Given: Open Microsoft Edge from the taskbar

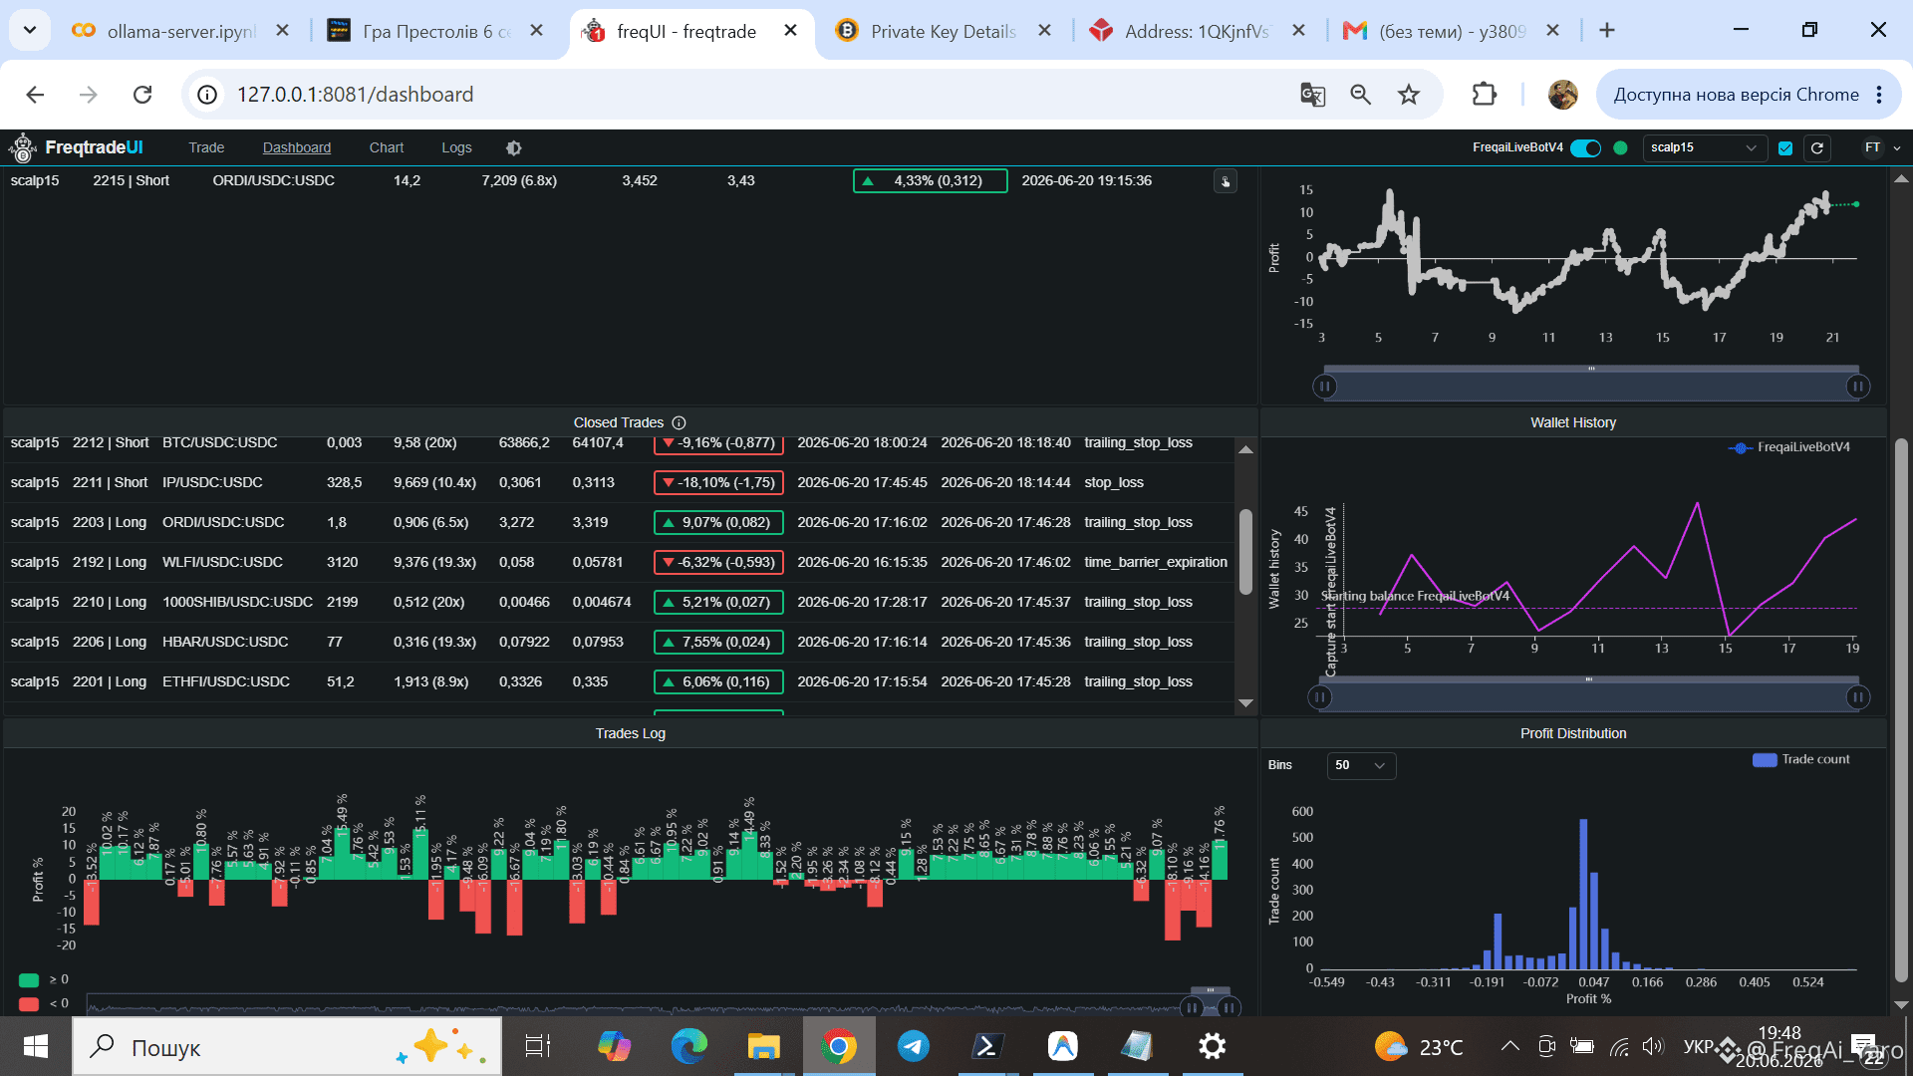Looking at the screenshot, I should 688,1046.
